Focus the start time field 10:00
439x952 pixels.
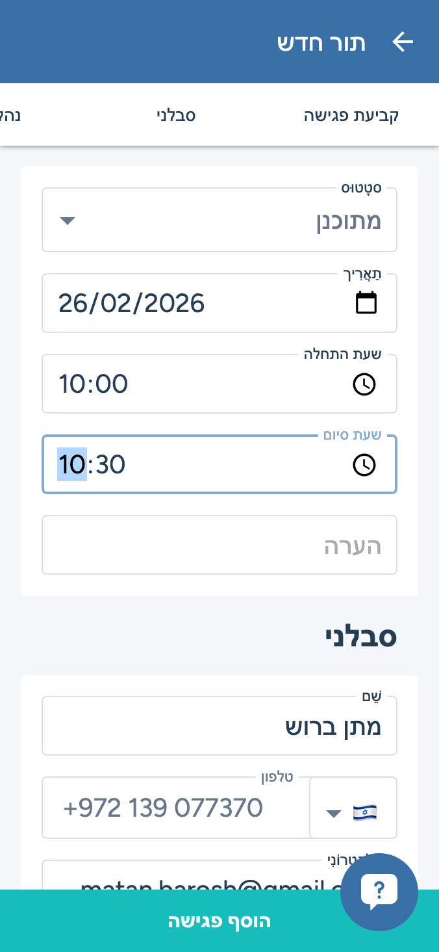click(195, 384)
